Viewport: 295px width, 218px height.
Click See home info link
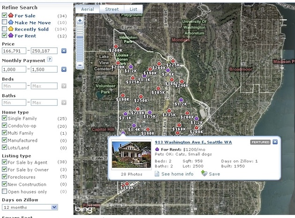tap(174, 174)
